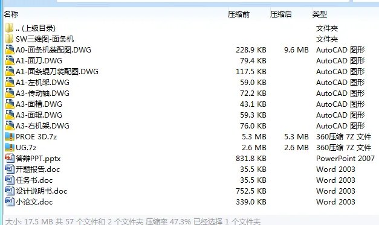Select the A1-面条辊刀装配图.DWG file icon
Screen dimensions: 379x225
coord(10,71)
